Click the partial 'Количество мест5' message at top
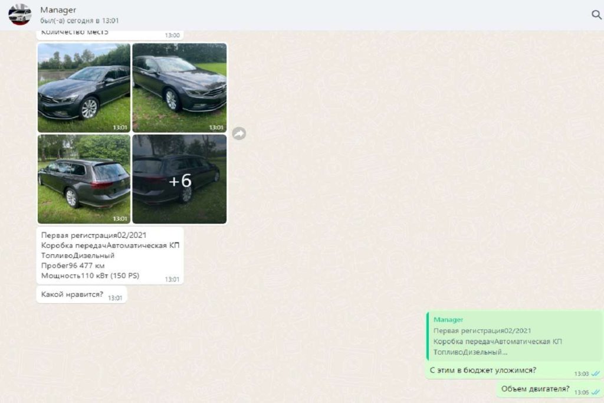The height and width of the screenshot is (403, 604). point(75,32)
